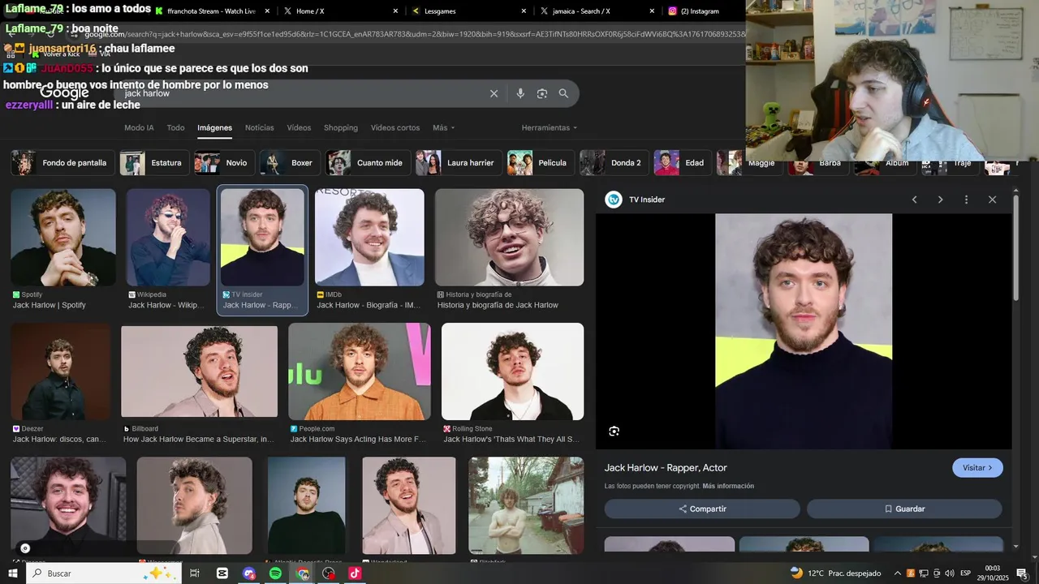
Task: Search inside image with Lens icon on preview
Action: (614, 431)
